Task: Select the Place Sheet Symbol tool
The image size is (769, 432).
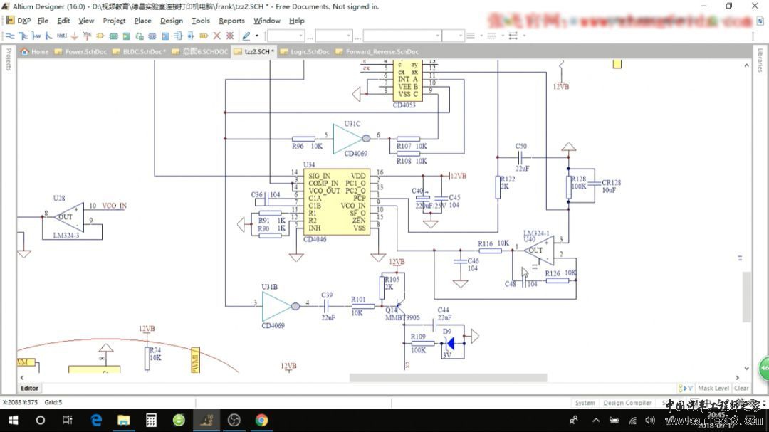Action: [114, 36]
